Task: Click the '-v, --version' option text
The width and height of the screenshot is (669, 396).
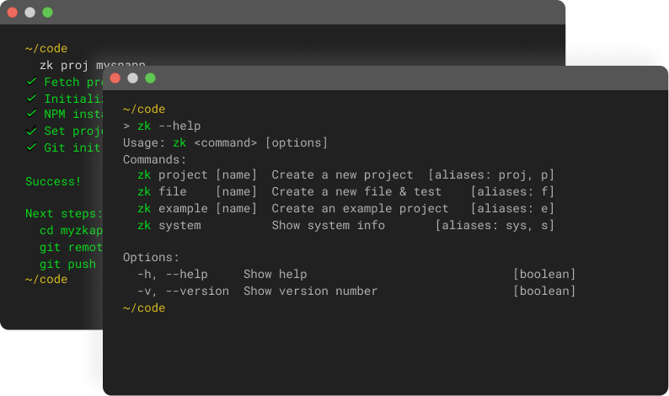Action: 182,291
